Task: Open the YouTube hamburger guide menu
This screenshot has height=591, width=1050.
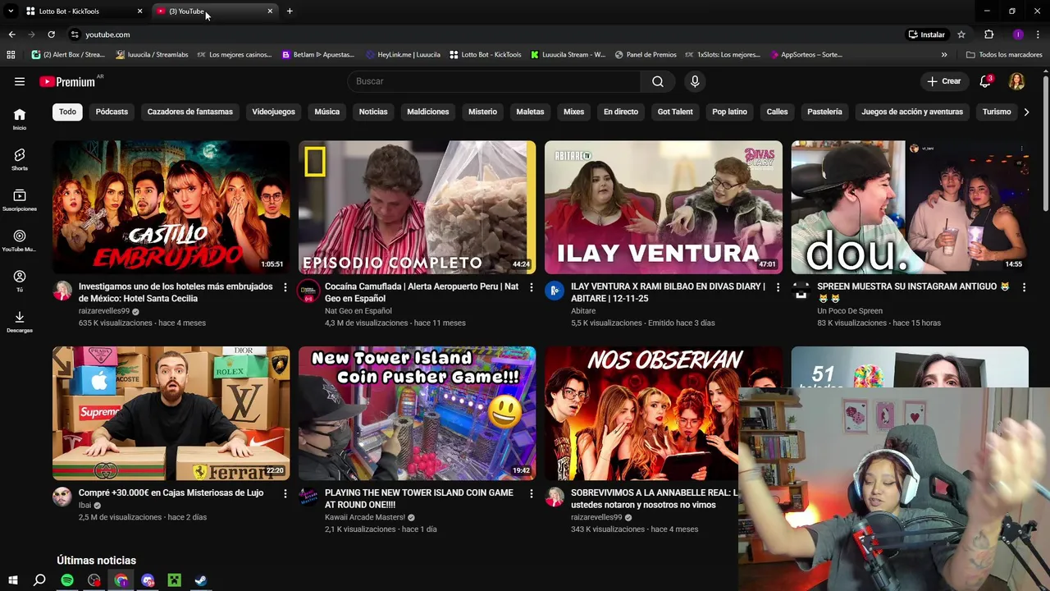Action: click(x=20, y=81)
